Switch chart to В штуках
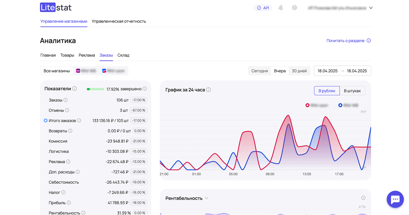The width and height of the screenshot is (409, 215). tap(352, 91)
